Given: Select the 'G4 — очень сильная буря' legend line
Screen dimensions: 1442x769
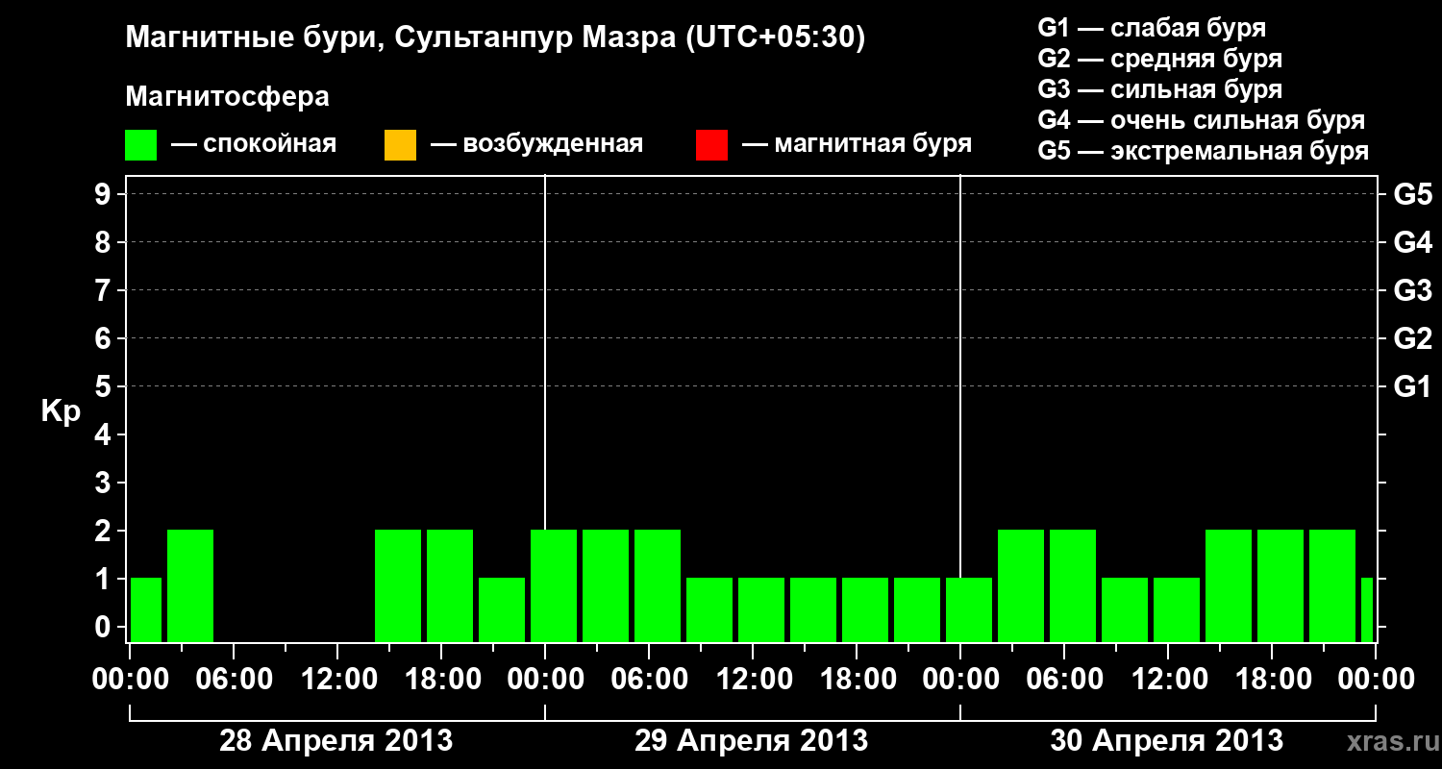Looking at the screenshot, I should coord(1202,120).
